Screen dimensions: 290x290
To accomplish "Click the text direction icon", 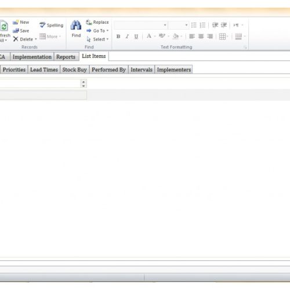I will point(236,25).
